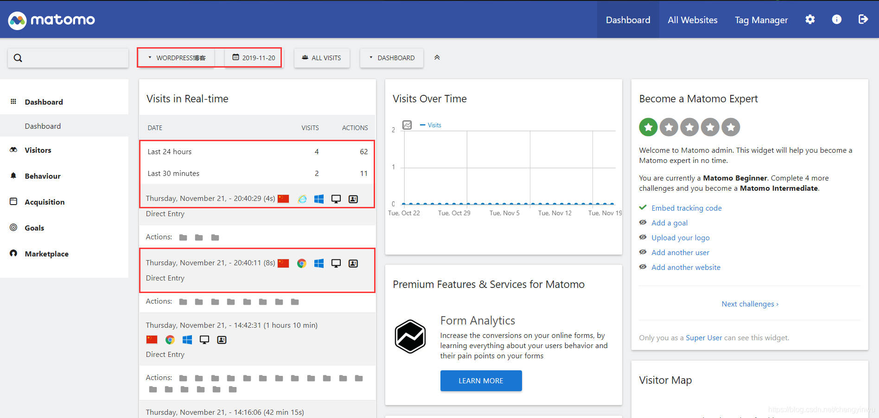Select Dashboard in top navigation
This screenshot has width=879, height=418.
pos(628,20)
